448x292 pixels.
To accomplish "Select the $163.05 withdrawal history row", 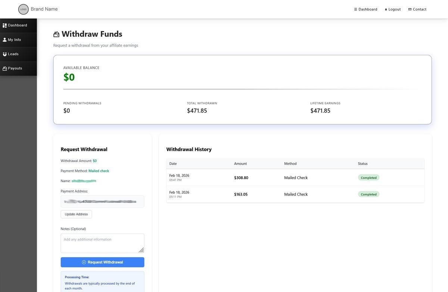I will (x=295, y=194).
